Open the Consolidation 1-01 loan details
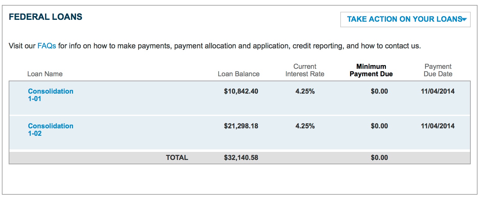Screen dimensions: 480x199 (51, 95)
